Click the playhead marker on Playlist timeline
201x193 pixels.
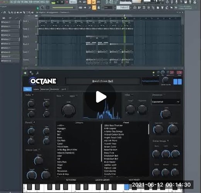(x=125, y=18)
